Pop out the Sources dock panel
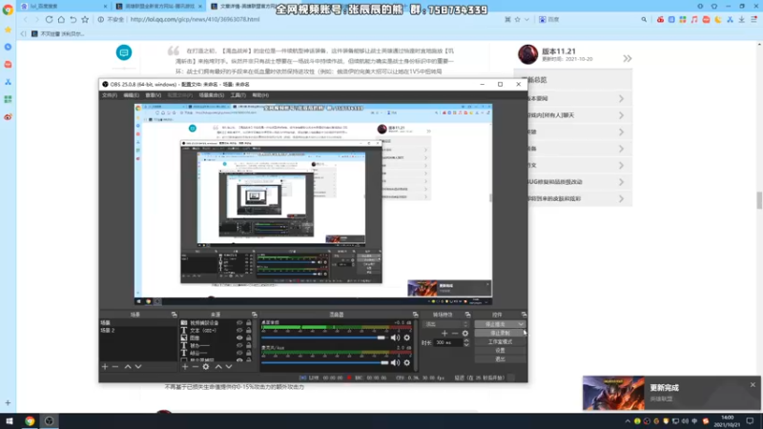The image size is (763, 429). click(x=254, y=315)
